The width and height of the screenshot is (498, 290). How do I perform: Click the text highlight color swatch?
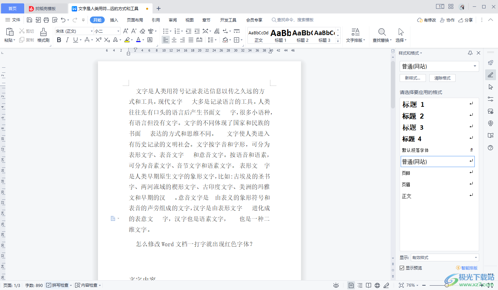point(127,40)
